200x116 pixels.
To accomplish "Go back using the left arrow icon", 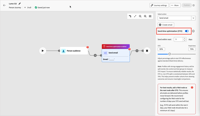I will click(4, 5).
